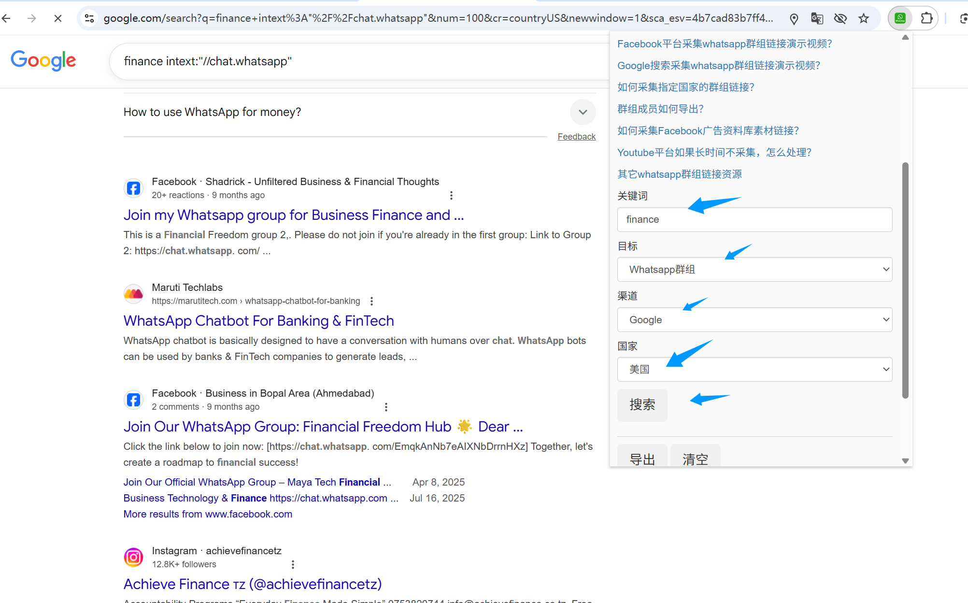
Task: Open the Google Translate icon in address bar
Action: tap(817, 19)
